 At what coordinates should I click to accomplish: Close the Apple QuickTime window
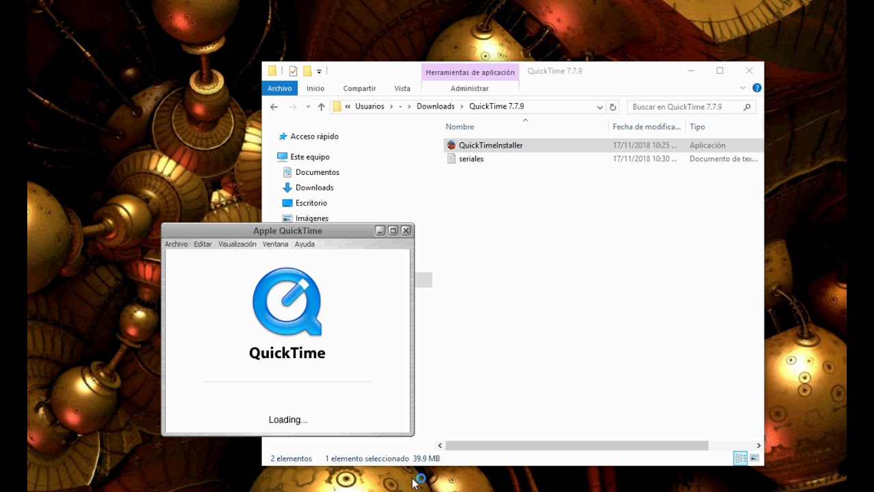pyautogui.click(x=406, y=231)
